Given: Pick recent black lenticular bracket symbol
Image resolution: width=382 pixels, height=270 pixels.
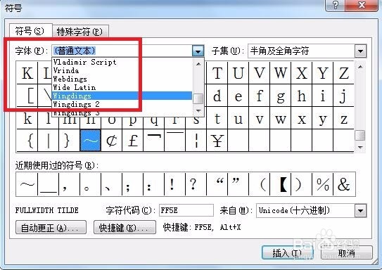Looking at the screenshot, I should (x=281, y=184).
